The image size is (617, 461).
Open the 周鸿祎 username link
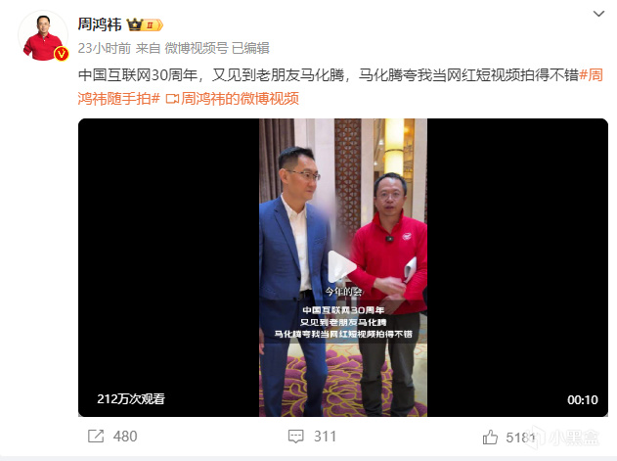pos(100,24)
